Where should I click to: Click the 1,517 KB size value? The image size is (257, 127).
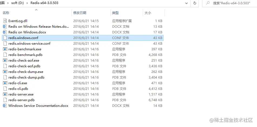point(155,94)
